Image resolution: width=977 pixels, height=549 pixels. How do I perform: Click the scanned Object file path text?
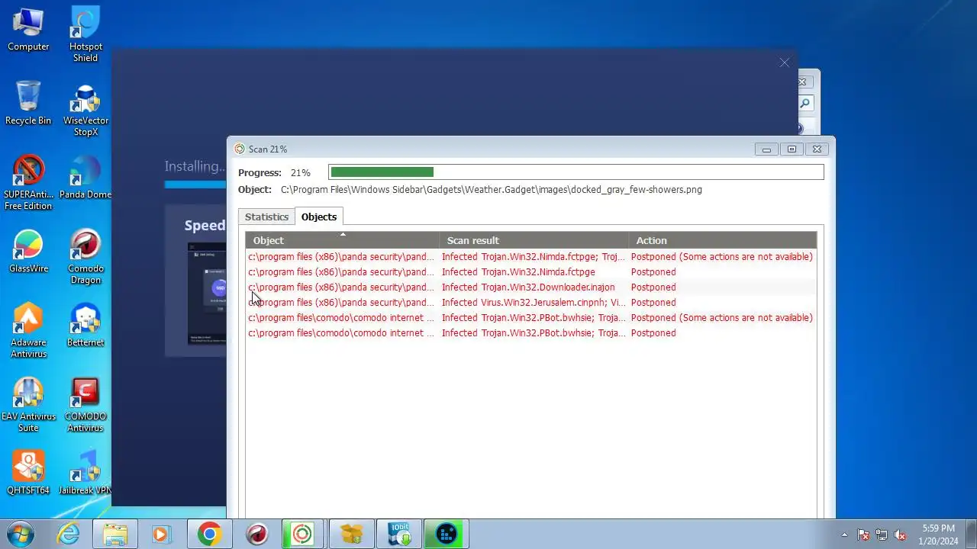[492, 189]
